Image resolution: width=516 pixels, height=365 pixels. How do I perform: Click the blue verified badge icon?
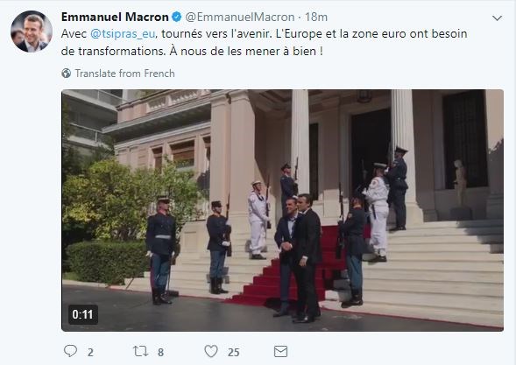[x=177, y=17]
